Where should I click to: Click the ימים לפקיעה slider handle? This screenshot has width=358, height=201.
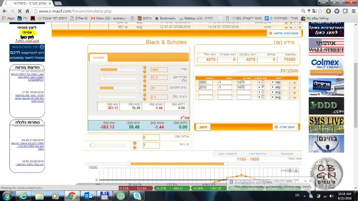point(116,88)
